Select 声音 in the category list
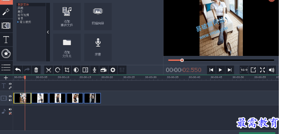281x134 pixels. (x=20, y=8)
